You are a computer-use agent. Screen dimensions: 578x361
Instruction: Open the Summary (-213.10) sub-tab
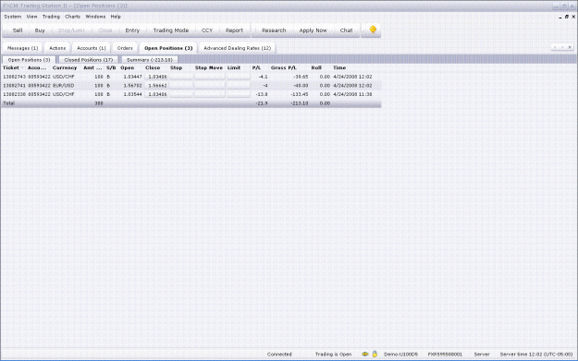point(150,60)
